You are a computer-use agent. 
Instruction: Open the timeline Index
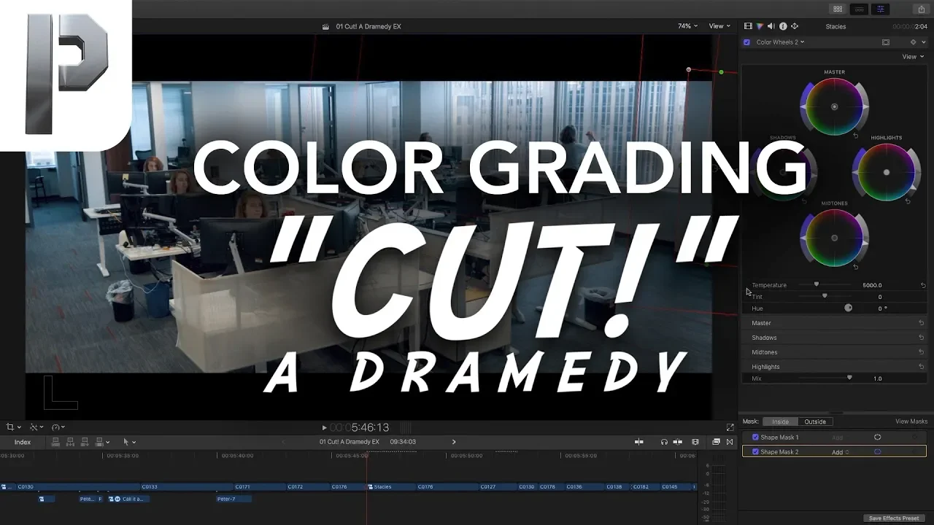tap(23, 442)
